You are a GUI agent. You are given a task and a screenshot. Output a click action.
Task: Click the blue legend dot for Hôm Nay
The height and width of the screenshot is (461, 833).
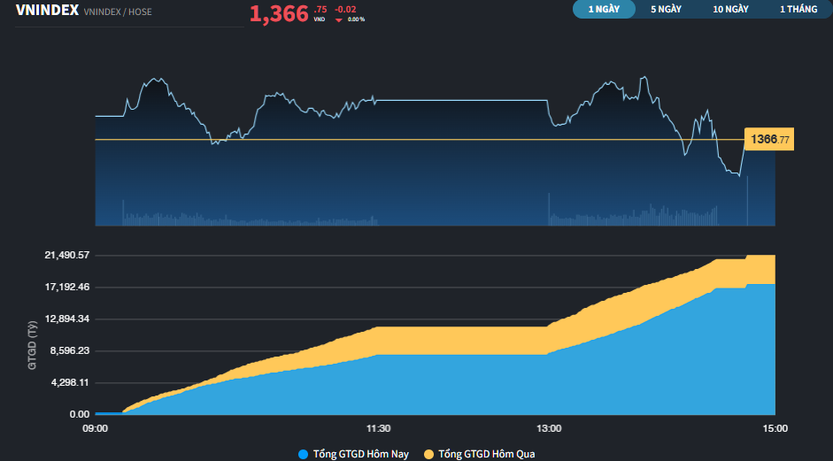tap(304, 454)
